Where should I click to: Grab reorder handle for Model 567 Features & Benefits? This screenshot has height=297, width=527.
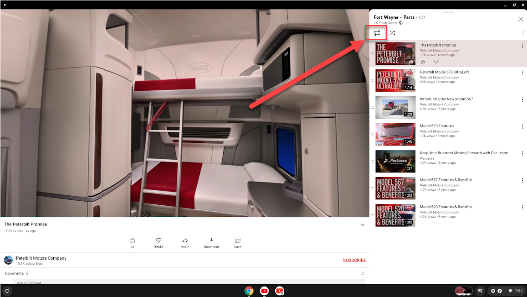tap(372, 188)
